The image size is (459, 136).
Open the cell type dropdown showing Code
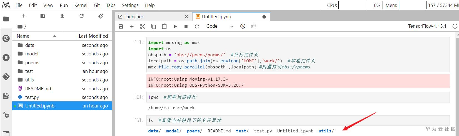[220, 26]
